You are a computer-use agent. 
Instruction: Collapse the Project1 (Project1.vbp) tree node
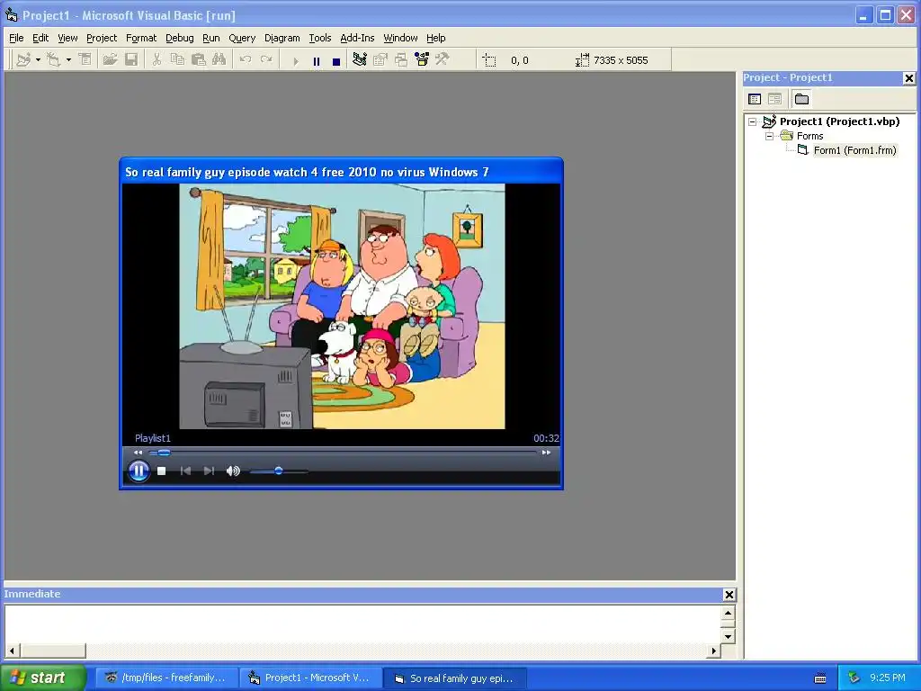753,122
